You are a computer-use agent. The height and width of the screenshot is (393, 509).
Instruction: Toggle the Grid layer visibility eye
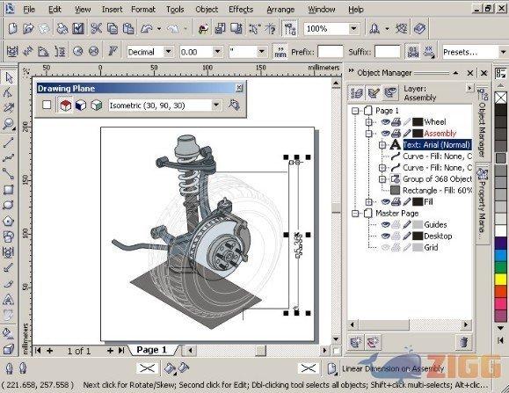coord(385,248)
